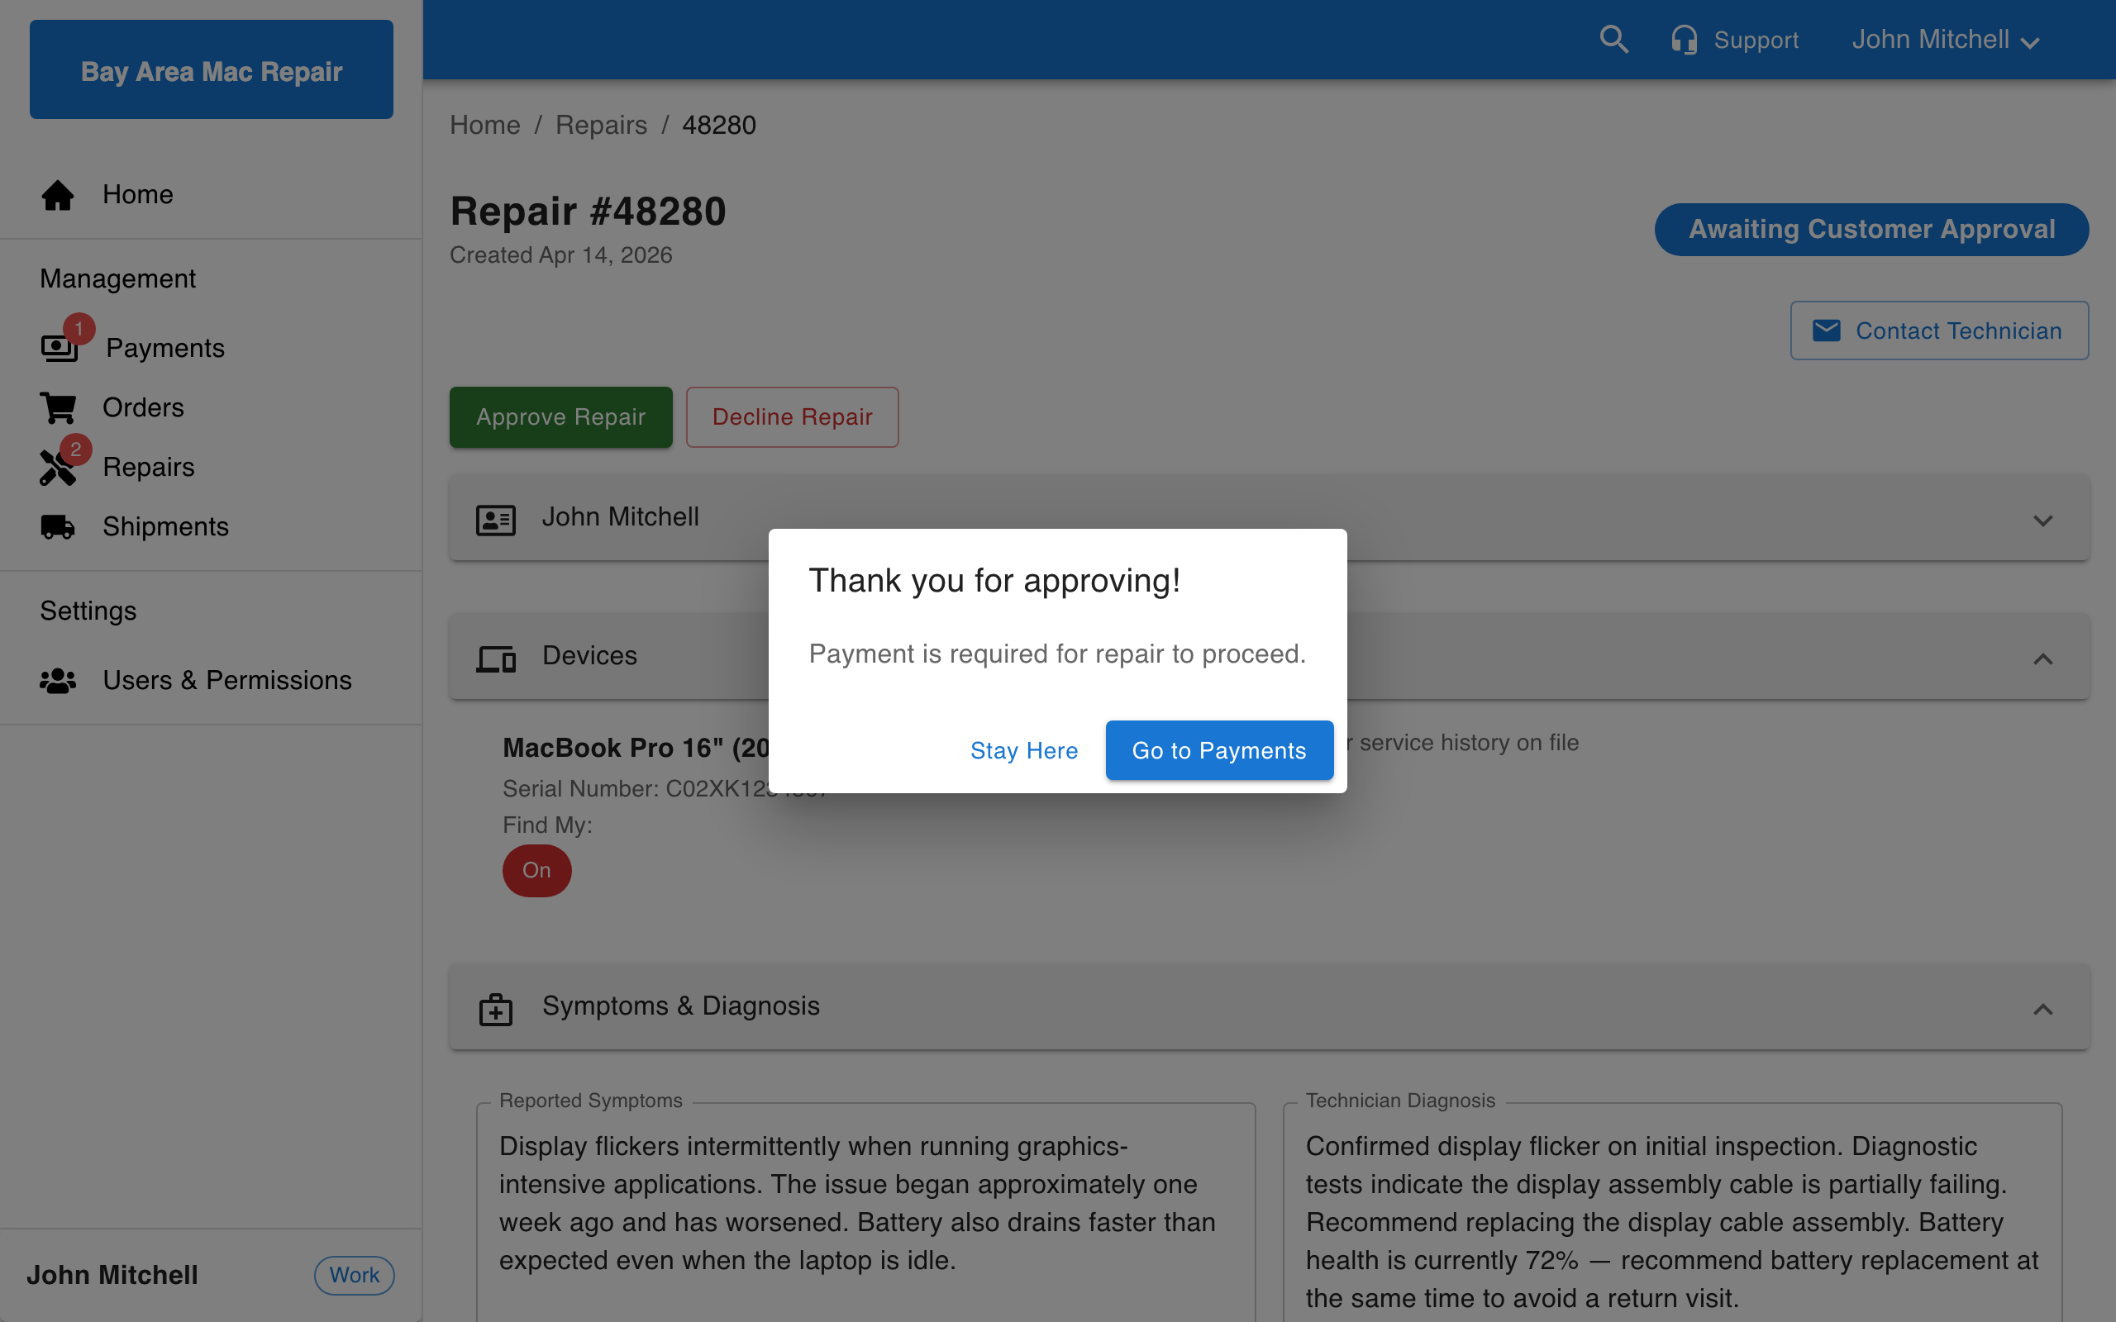Collapse the Devices section chevron
The width and height of the screenshot is (2116, 1322).
click(x=2042, y=659)
